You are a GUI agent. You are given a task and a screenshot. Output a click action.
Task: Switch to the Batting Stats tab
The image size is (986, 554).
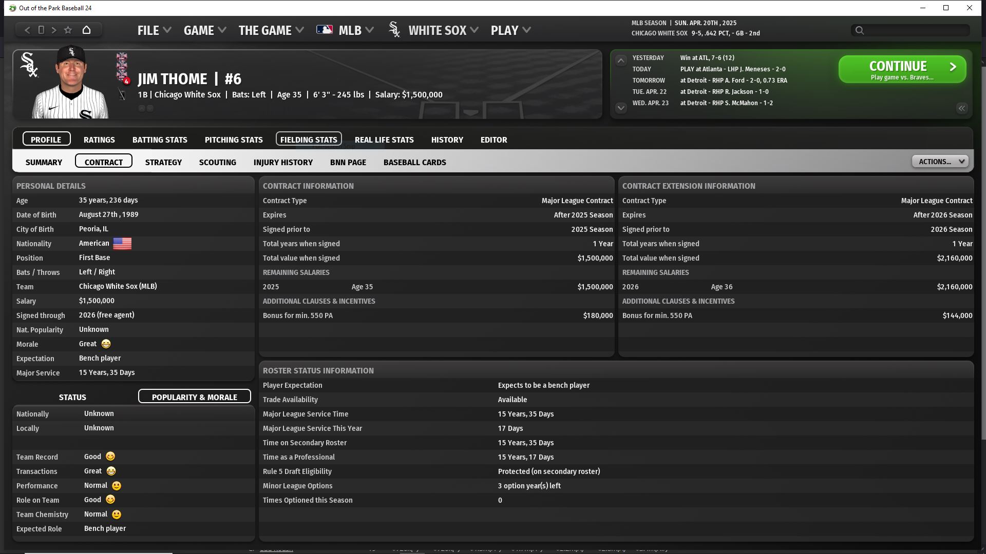coord(160,140)
